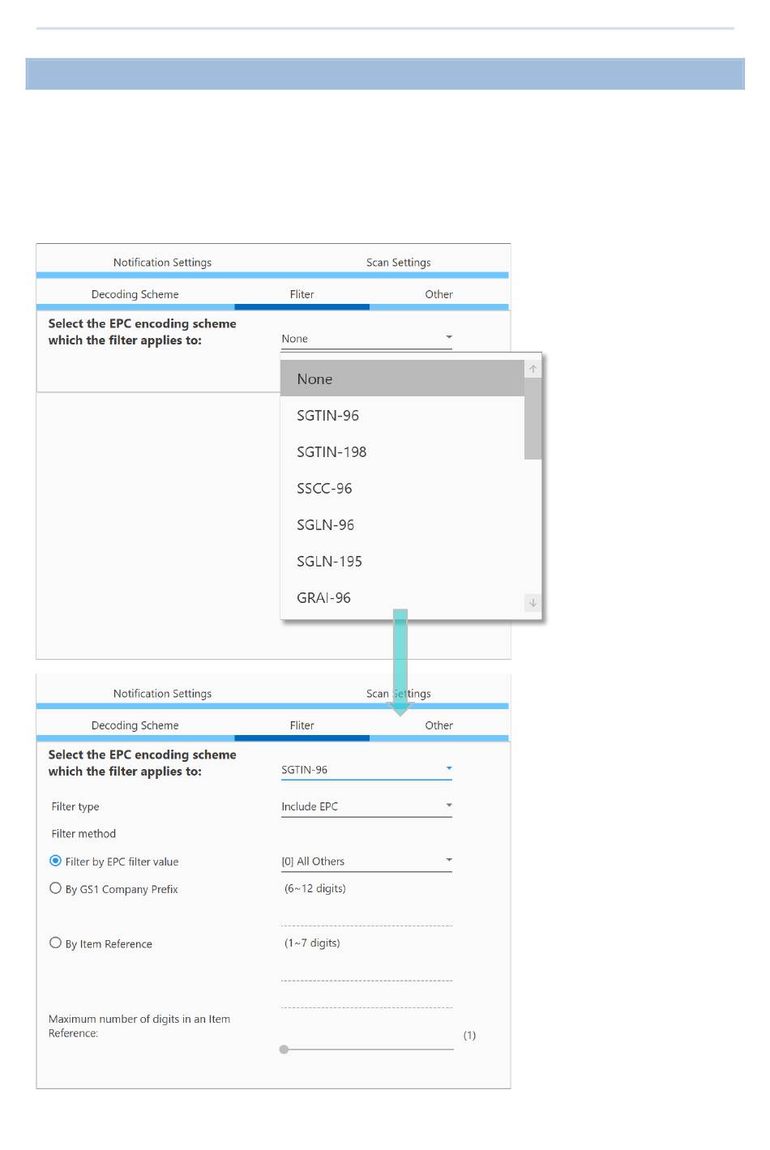Viewport: 770px width, 1150px height.
Task: Choose SGLN-96 from the open list
Action: click(325, 525)
